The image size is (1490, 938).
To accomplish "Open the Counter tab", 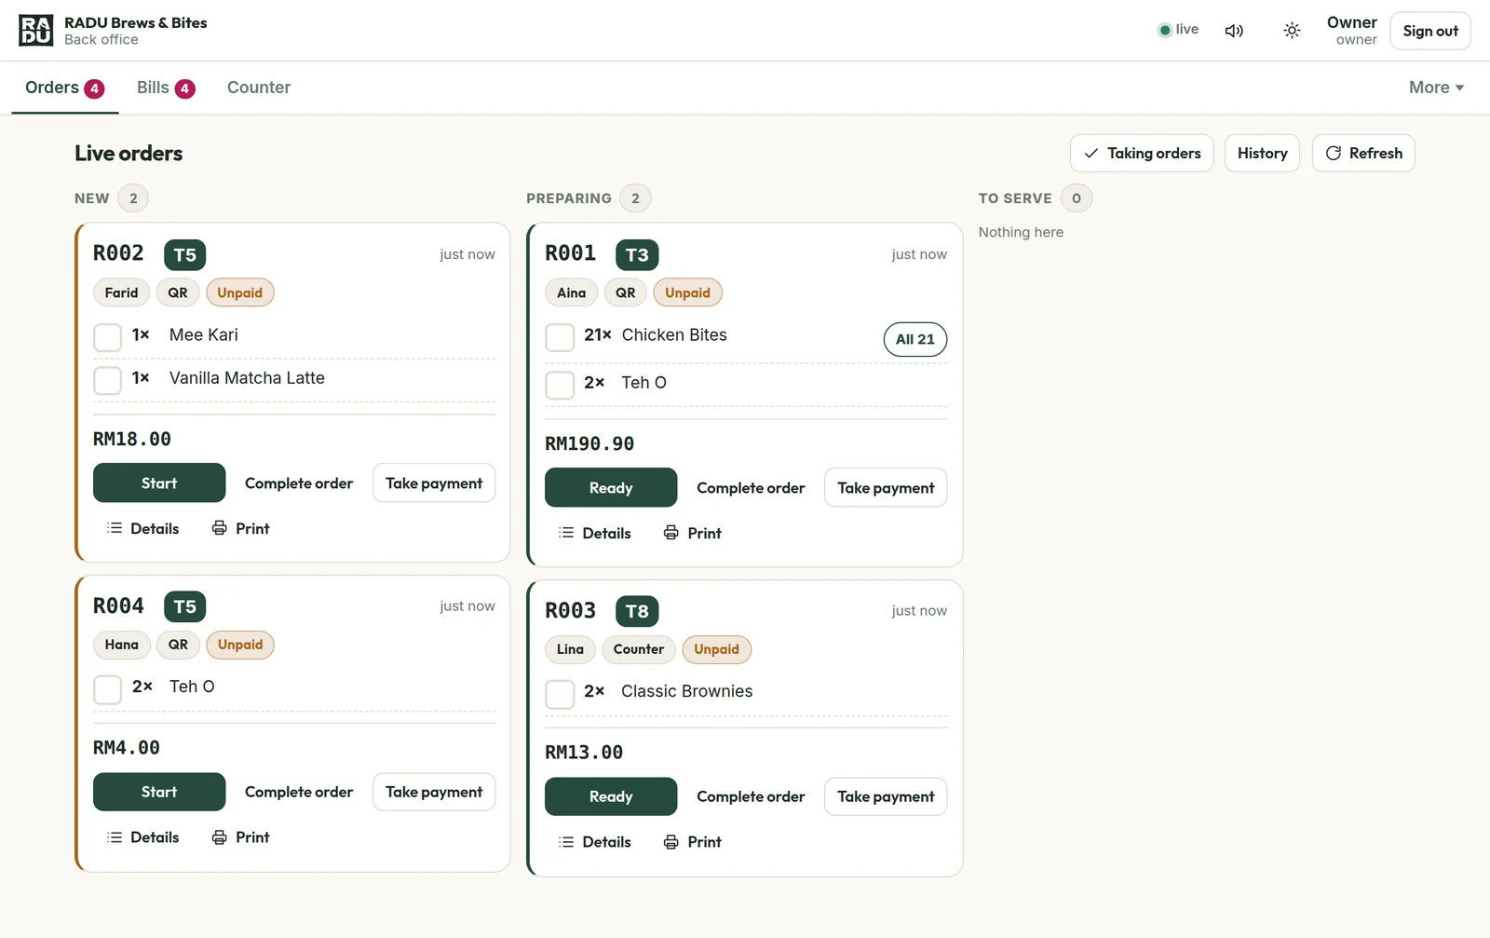I will (259, 88).
